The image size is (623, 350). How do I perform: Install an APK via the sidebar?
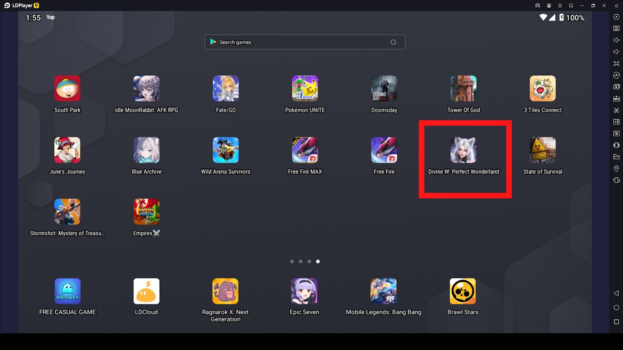616,99
